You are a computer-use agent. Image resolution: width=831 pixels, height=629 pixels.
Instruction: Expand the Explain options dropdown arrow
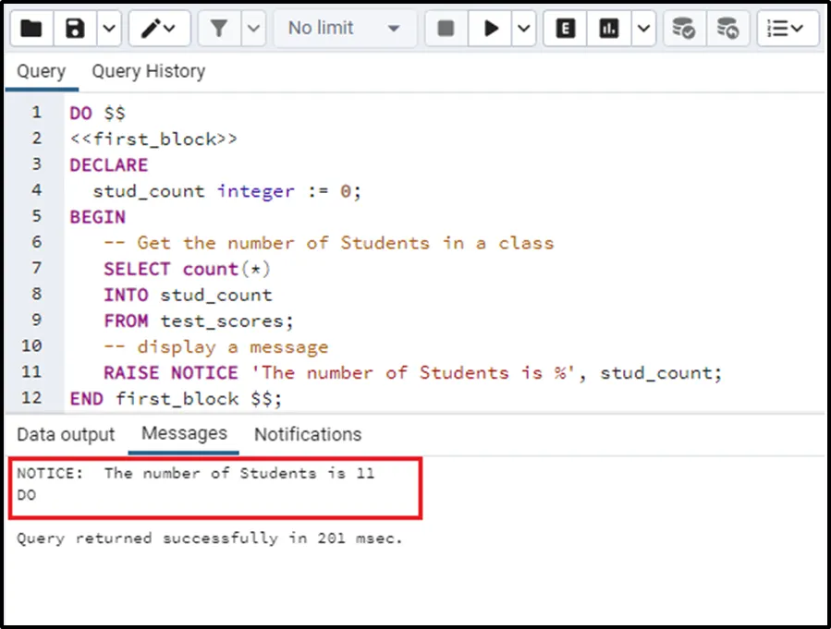click(x=643, y=29)
